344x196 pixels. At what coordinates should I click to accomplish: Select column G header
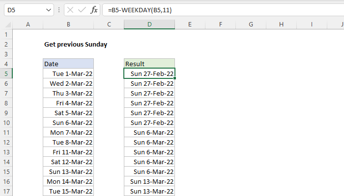251,24
